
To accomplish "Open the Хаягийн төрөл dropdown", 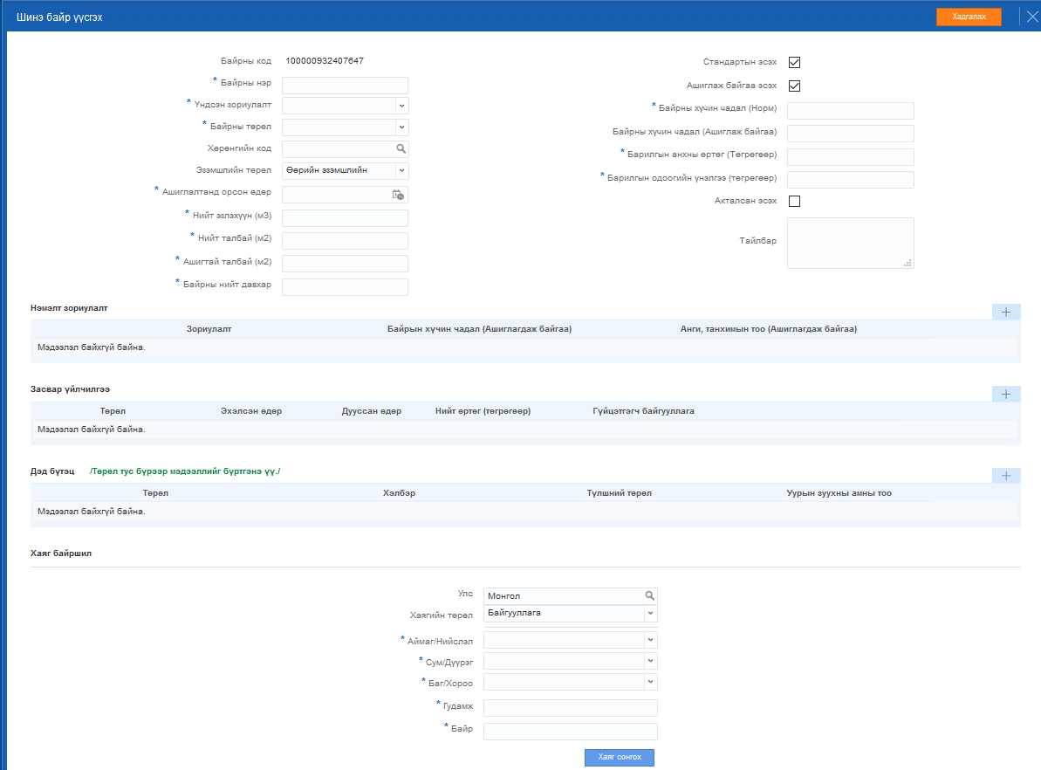I will click(651, 613).
